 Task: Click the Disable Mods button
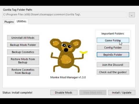[x=64, y=92]
